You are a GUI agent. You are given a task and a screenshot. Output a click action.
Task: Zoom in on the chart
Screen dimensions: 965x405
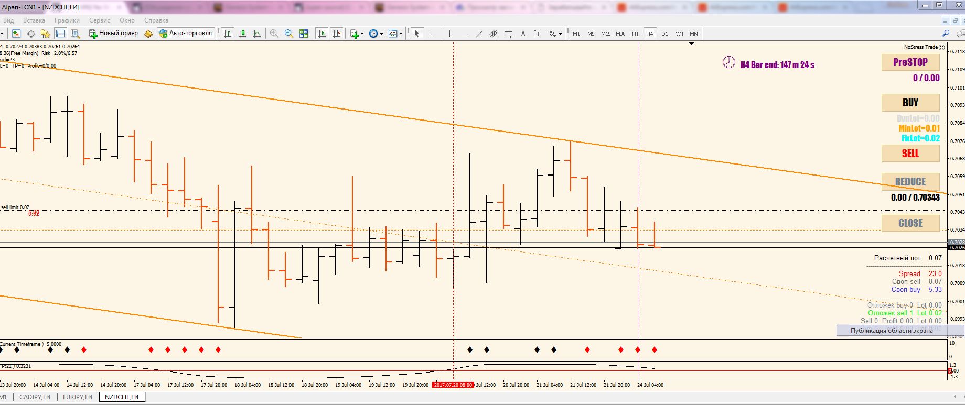coord(274,34)
